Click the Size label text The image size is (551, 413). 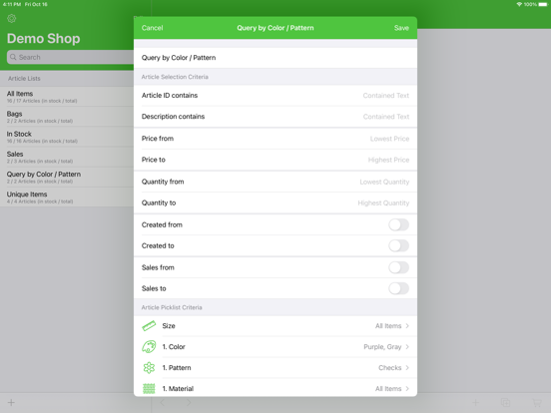point(169,326)
